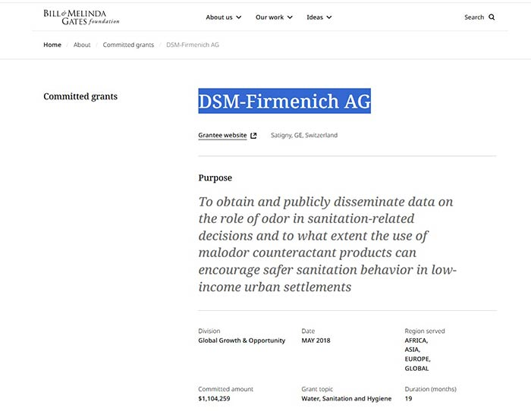Screen dimensions: 531x411
Task: Expand the Ideas chevron
Action: point(329,17)
